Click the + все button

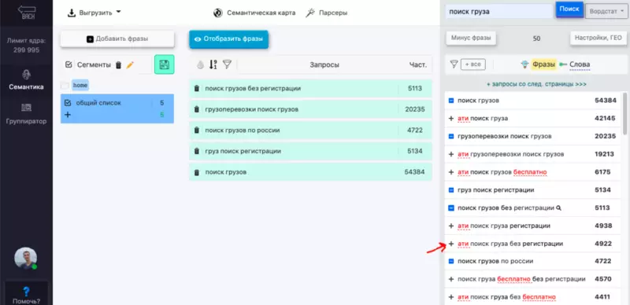tap(473, 64)
